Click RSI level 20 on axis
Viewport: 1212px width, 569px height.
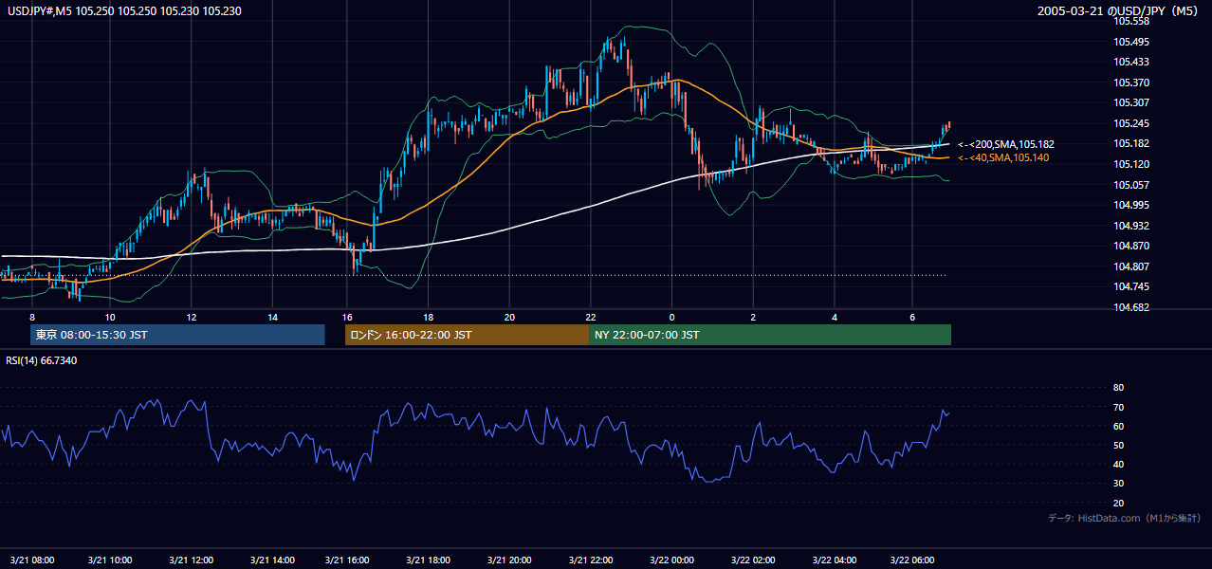click(x=1118, y=503)
